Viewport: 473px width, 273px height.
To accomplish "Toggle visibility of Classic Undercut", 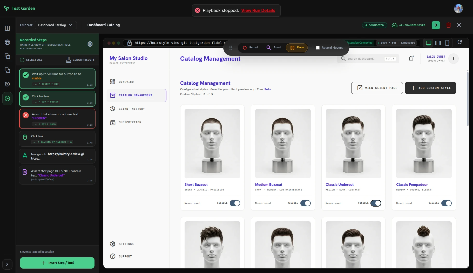I will point(376,203).
